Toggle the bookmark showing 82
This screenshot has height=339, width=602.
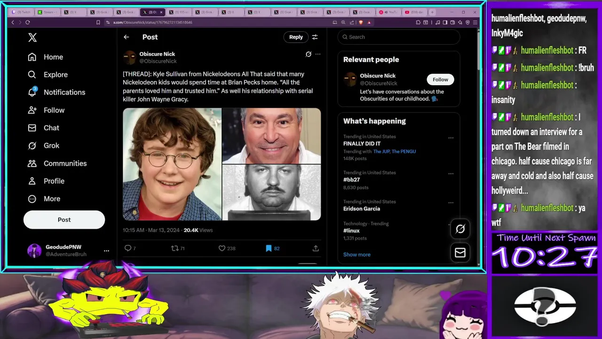coord(272,248)
